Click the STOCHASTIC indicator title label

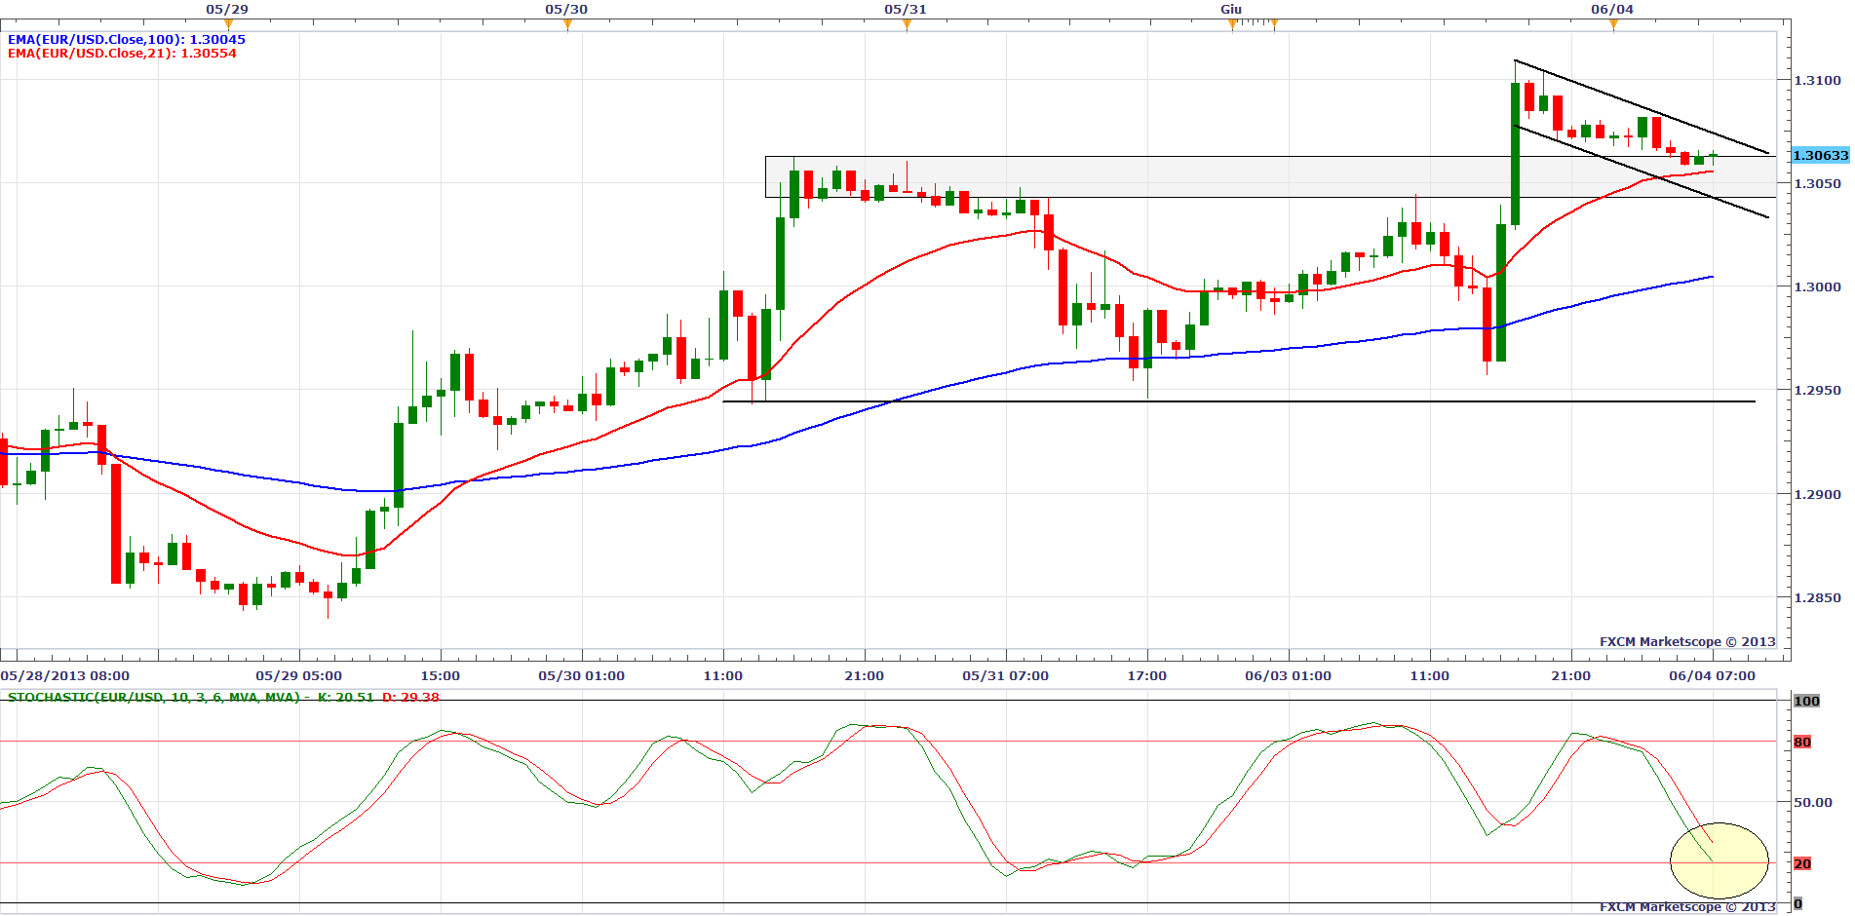point(156,697)
